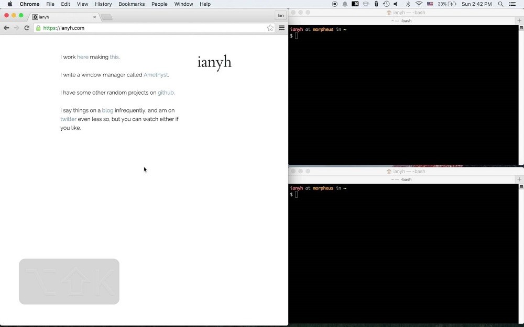Open the twitter link
The image size is (524, 327).
pyautogui.click(x=68, y=119)
